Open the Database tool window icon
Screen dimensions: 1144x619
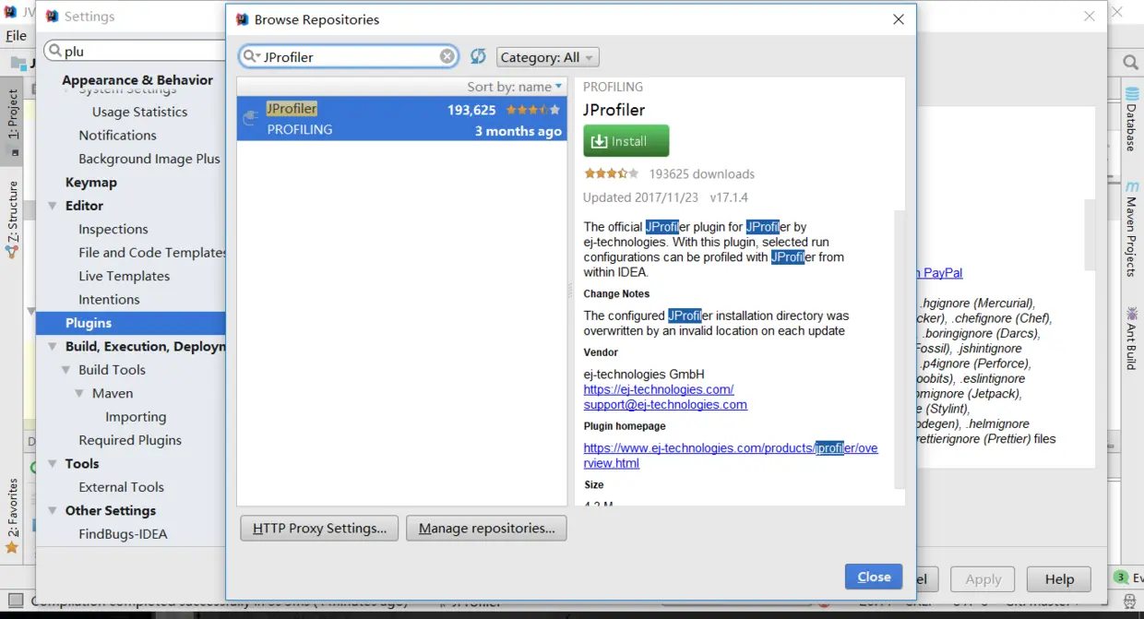1131,95
